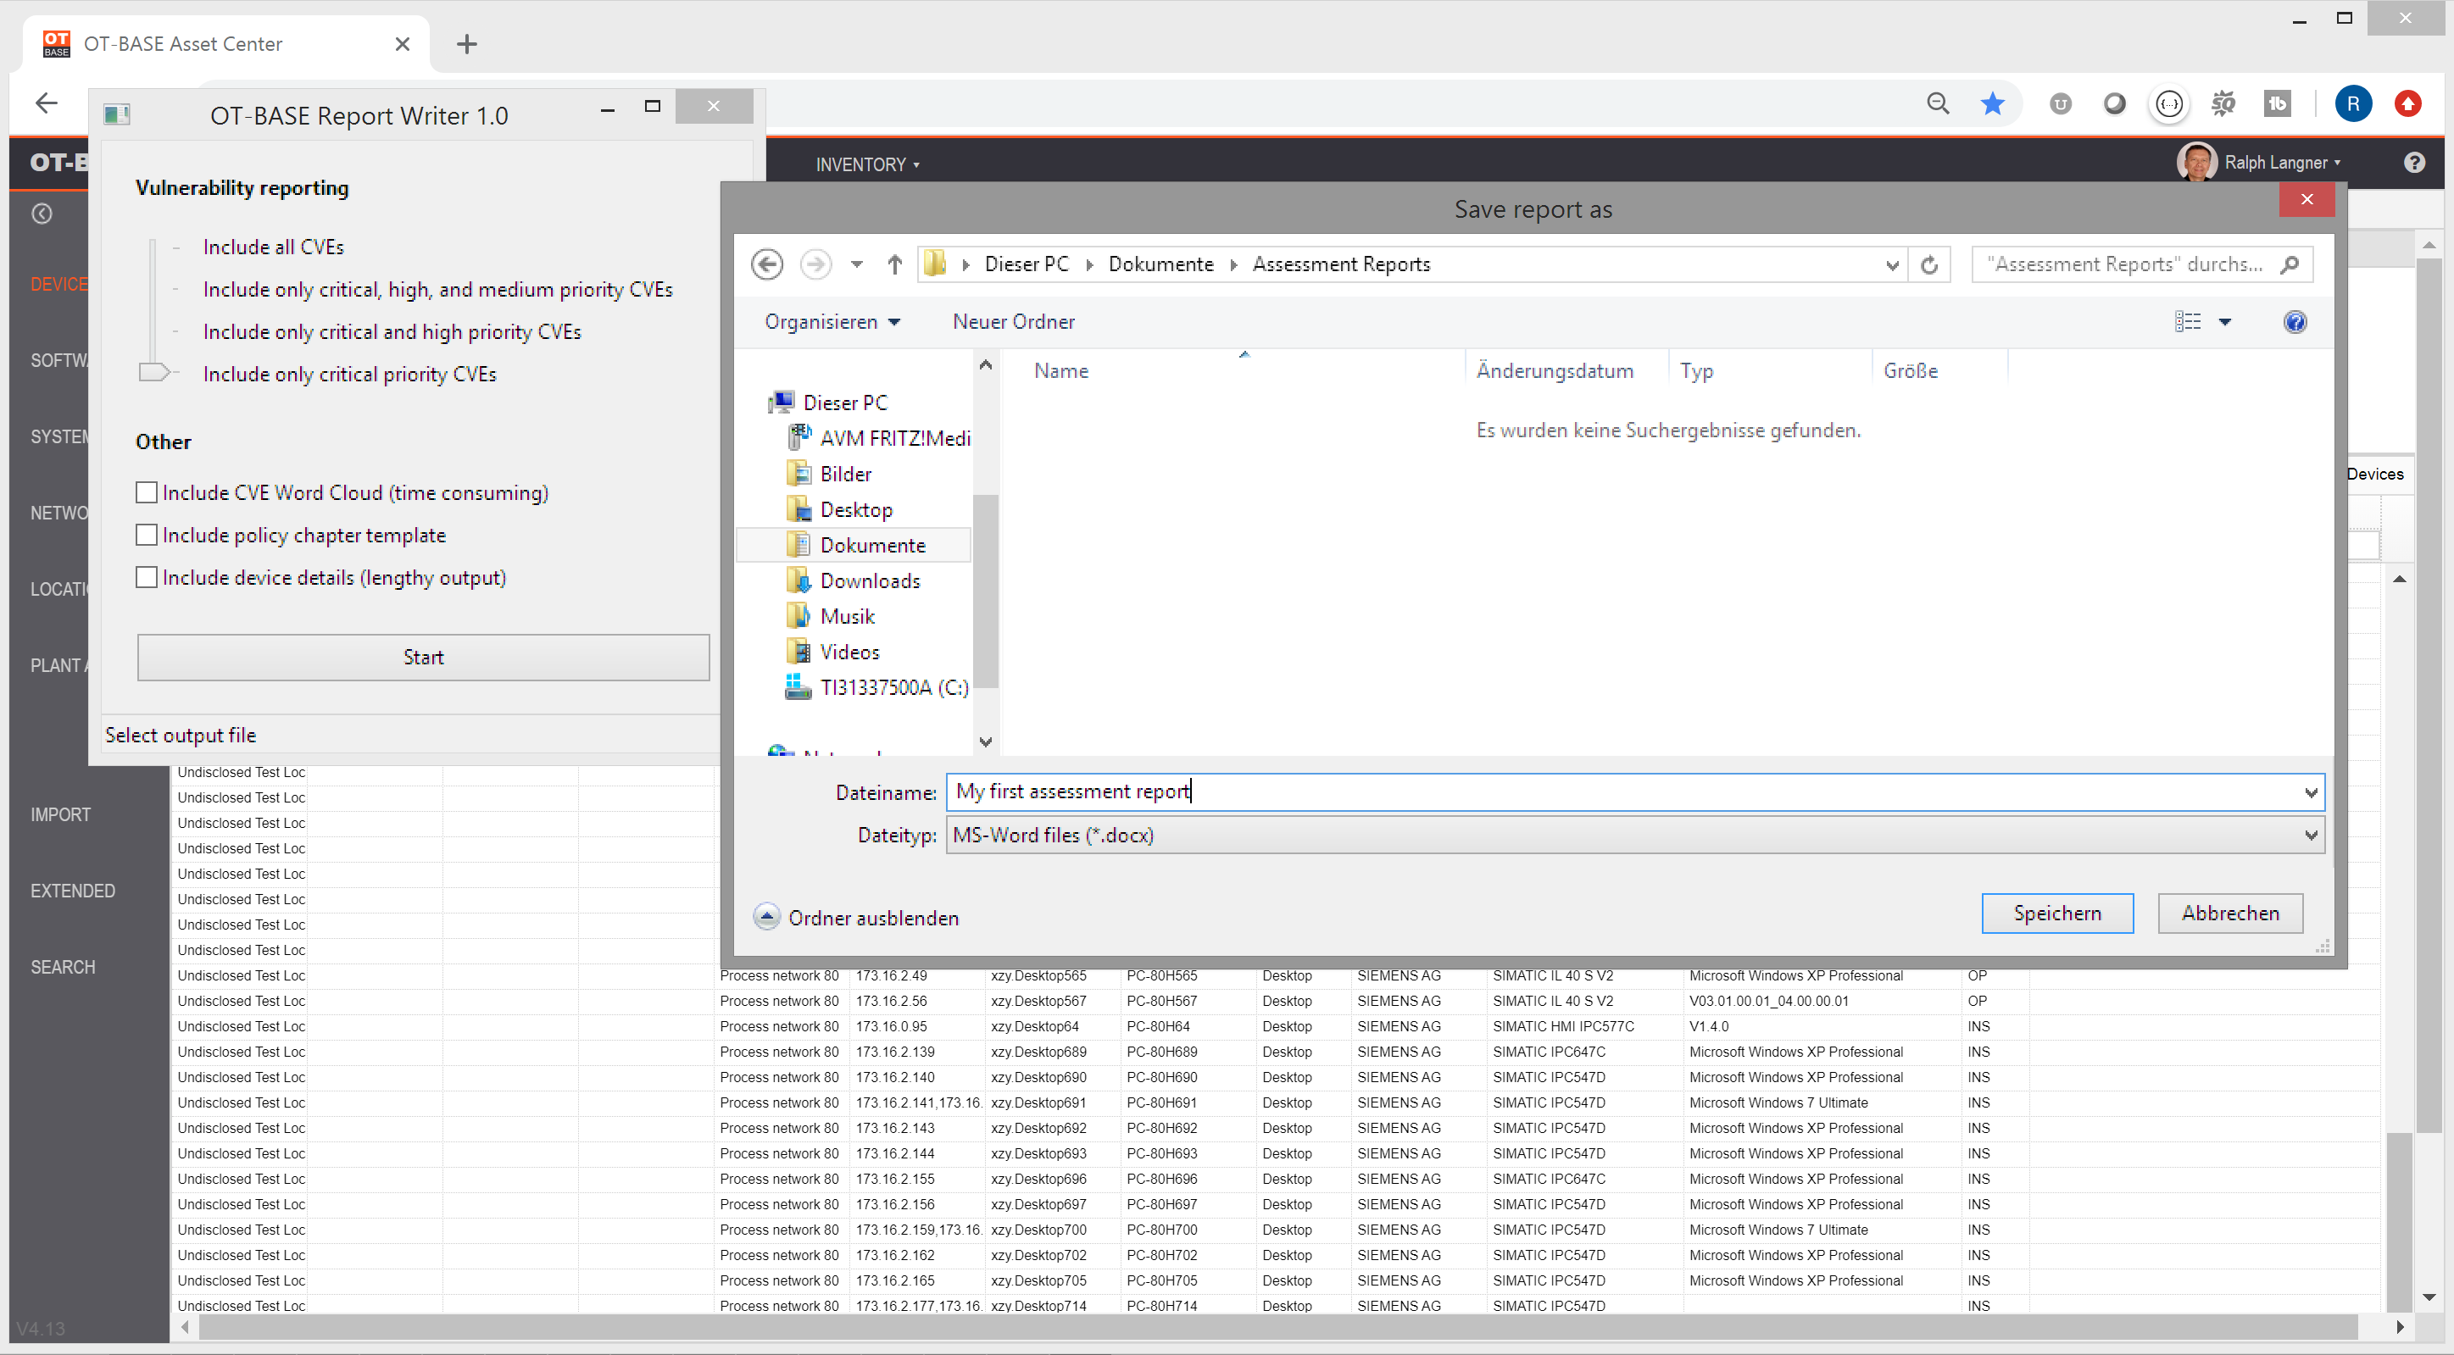Expand Dieser PC path chevron

click(x=1089, y=264)
